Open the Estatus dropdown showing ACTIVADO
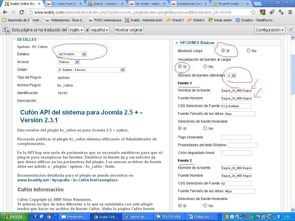Image resolution: width=295 pixels, height=221 pixels. pos(72,54)
